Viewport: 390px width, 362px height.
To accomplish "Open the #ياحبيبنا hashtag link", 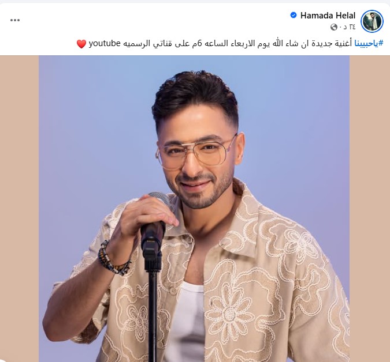I will tap(369, 43).
